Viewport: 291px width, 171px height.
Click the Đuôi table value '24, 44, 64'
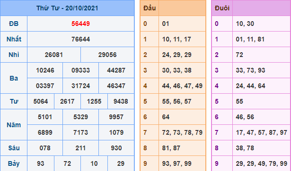(x=250, y=86)
